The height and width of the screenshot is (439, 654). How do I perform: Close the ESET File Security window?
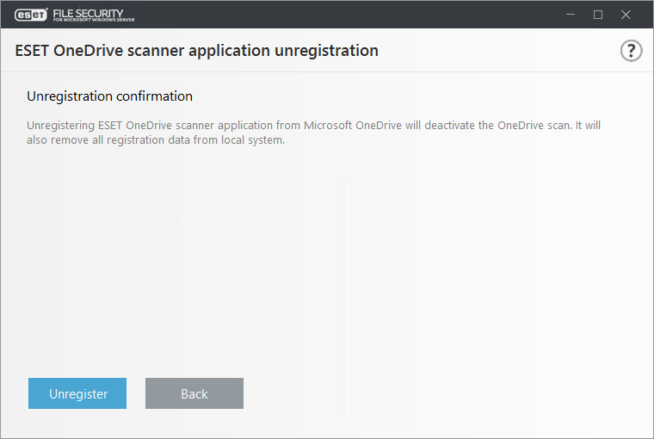[x=626, y=15]
